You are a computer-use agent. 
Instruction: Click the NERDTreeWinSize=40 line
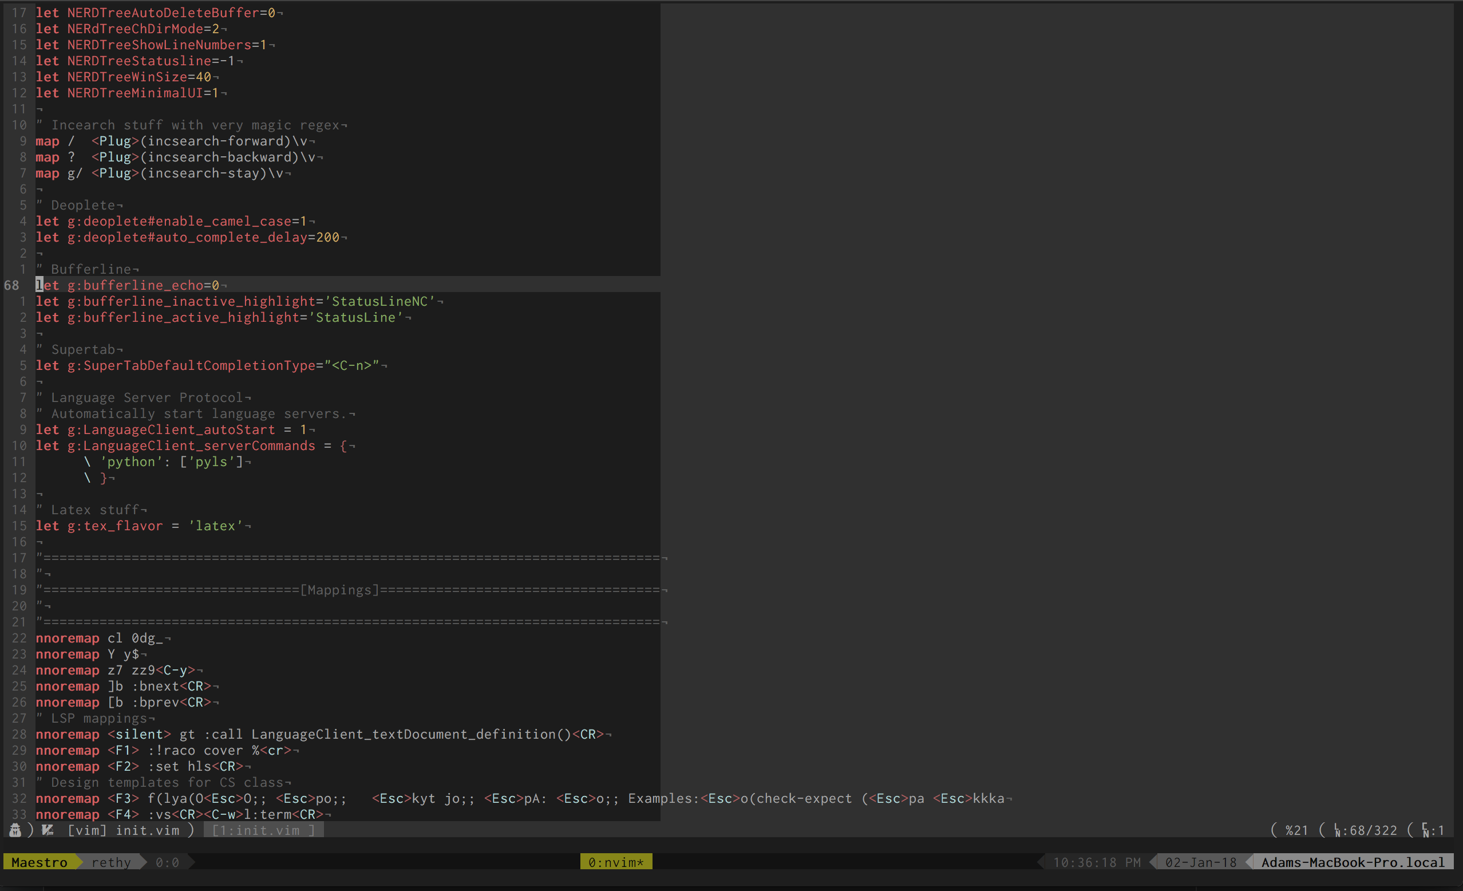click(x=138, y=77)
